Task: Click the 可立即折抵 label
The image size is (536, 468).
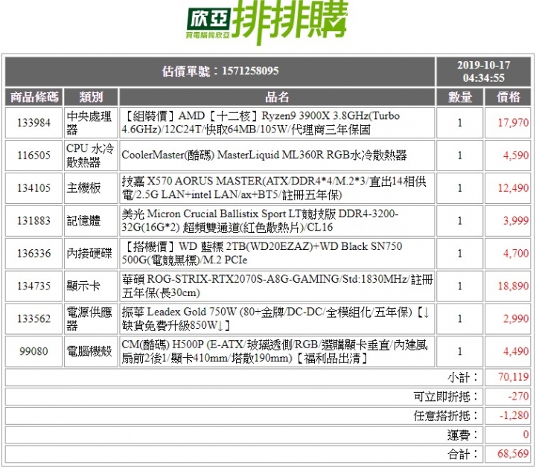Action: tap(447, 397)
